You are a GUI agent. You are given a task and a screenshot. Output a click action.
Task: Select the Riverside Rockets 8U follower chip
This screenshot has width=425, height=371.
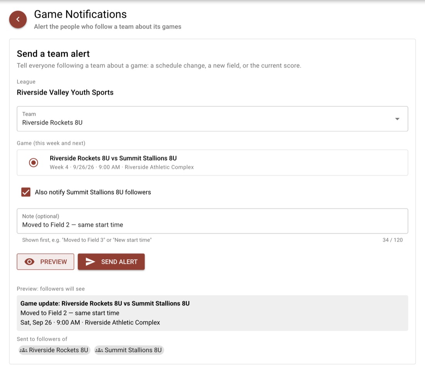coord(54,350)
